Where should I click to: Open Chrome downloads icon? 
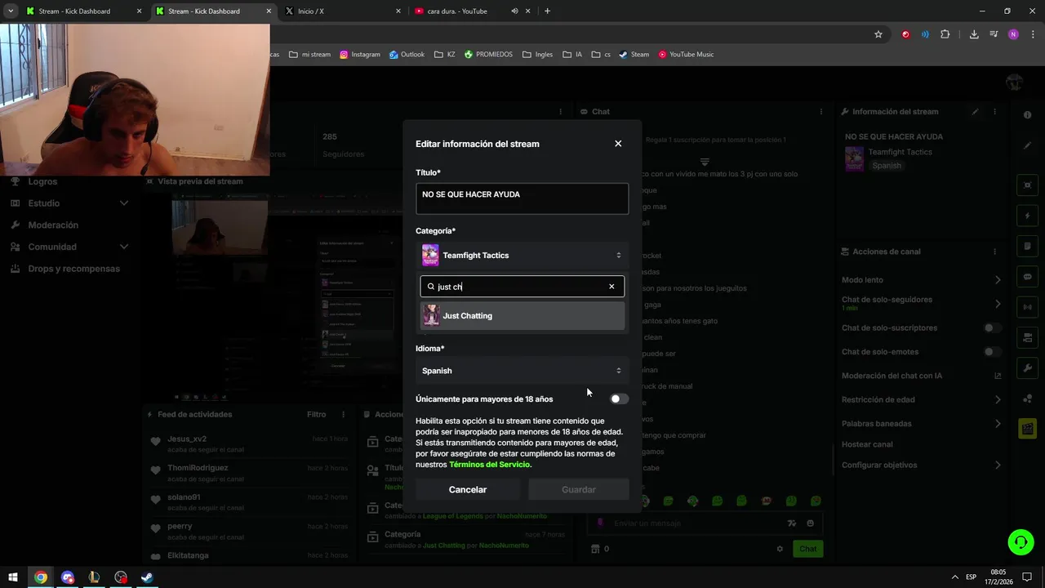(974, 34)
